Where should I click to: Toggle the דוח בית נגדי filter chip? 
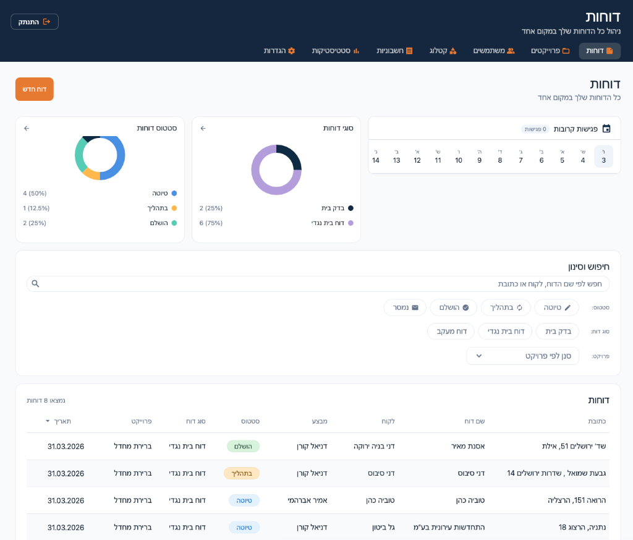[x=505, y=332]
